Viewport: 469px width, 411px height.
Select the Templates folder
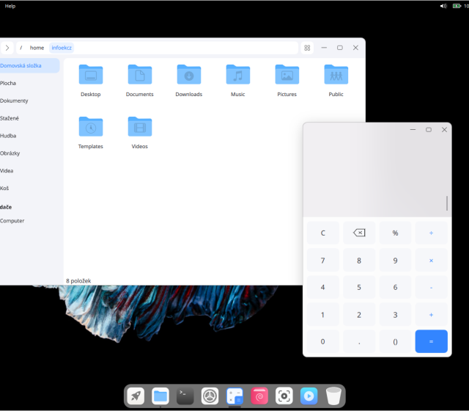click(91, 132)
